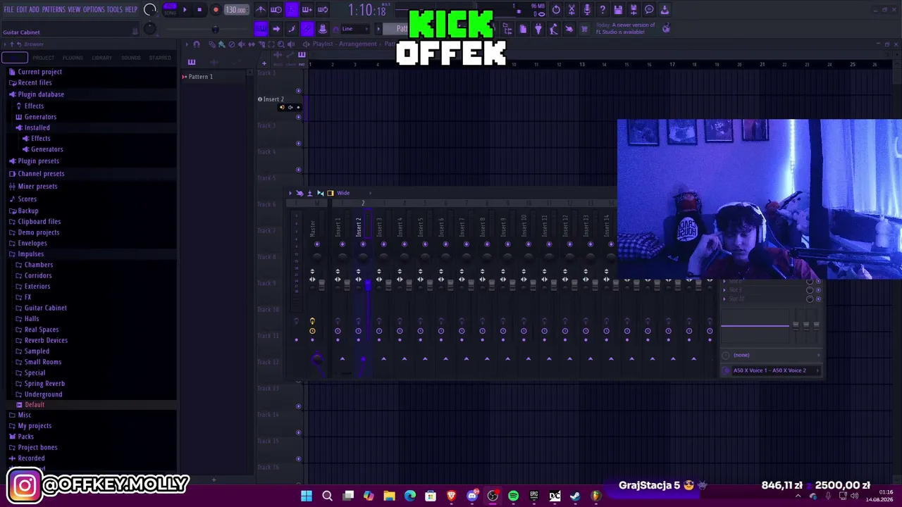Toggle the metronome icon

(261, 10)
